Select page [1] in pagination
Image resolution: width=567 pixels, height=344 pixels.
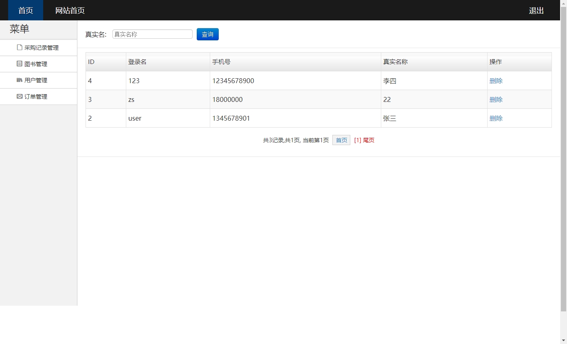tap(358, 140)
